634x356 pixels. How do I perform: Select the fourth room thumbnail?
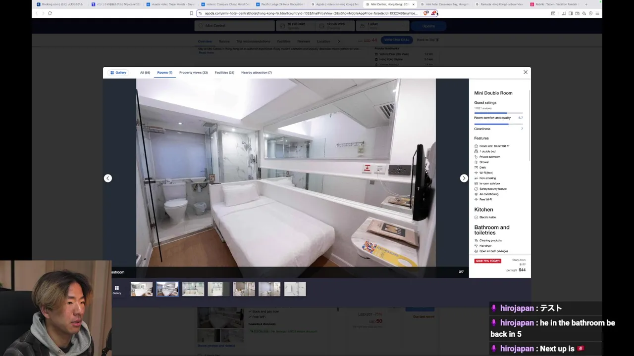coord(218,289)
